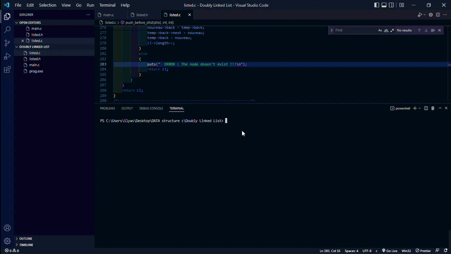The image size is (451, 254).
Task: Click the Explorer files icon
Action: [7, 16]
